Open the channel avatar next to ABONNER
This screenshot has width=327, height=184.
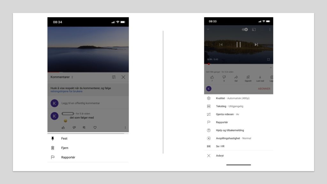[209, 89]
